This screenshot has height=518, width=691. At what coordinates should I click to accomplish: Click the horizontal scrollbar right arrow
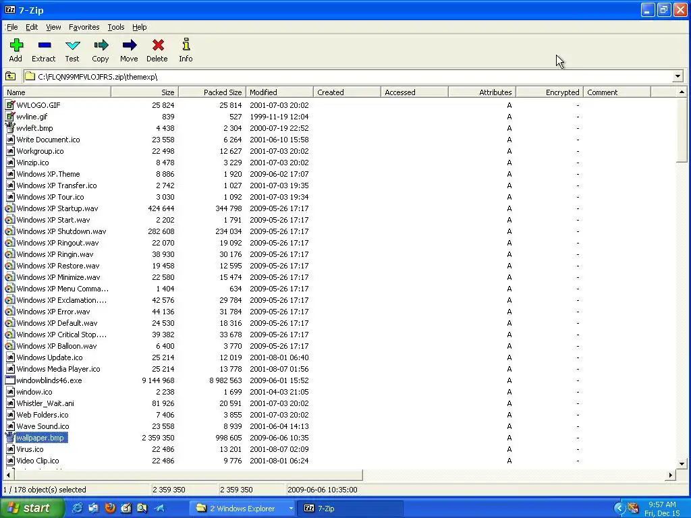(670, 476)
